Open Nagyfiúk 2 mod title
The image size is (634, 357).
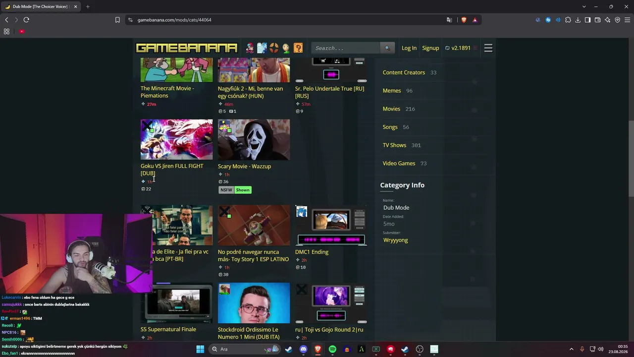click(x=251, y=92)
